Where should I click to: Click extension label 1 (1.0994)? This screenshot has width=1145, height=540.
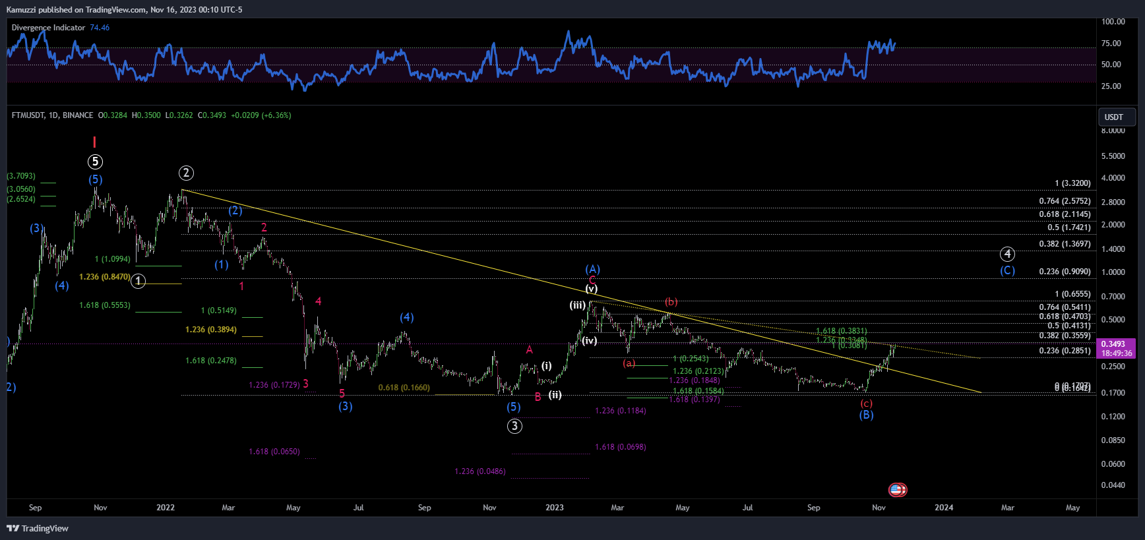click(112, 259)
